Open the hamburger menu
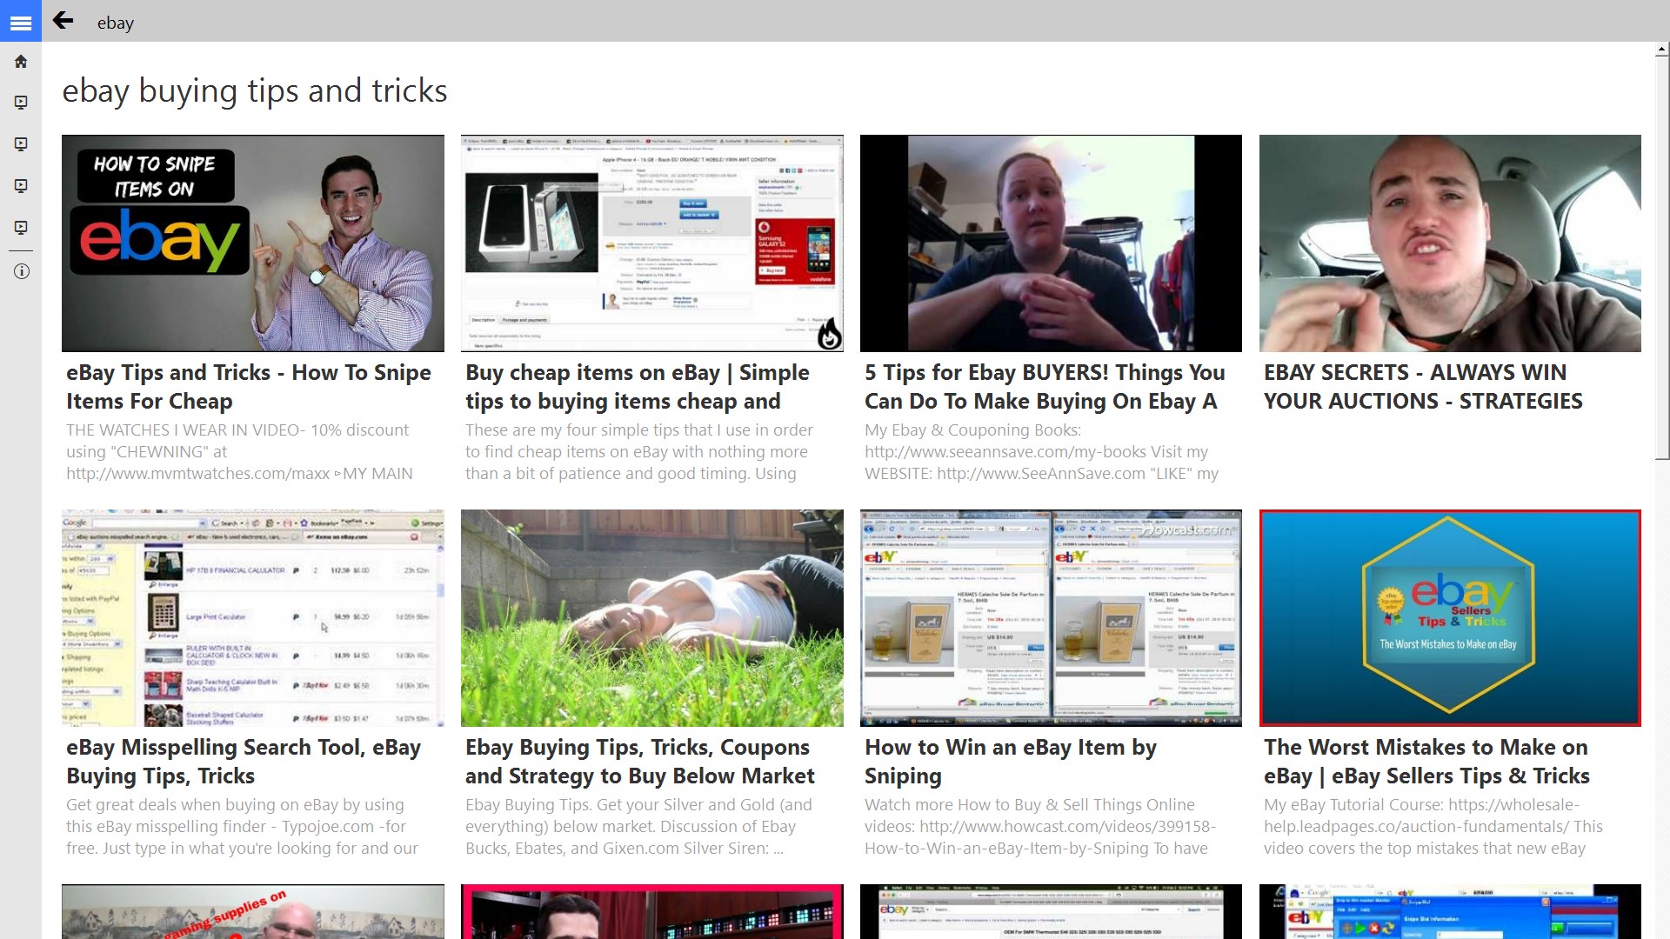 (21, 21)
